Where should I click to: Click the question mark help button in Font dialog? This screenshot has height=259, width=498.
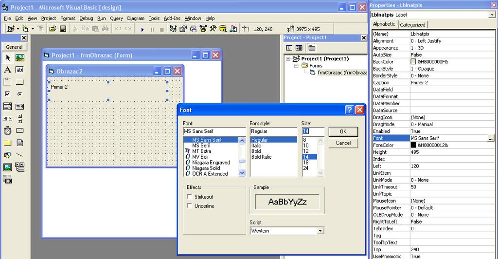point(349,110)
